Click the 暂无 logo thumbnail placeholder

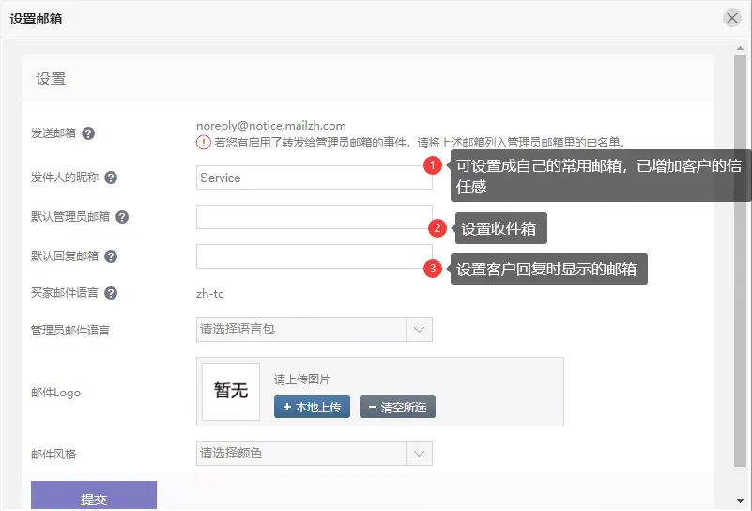click(231, 392)
